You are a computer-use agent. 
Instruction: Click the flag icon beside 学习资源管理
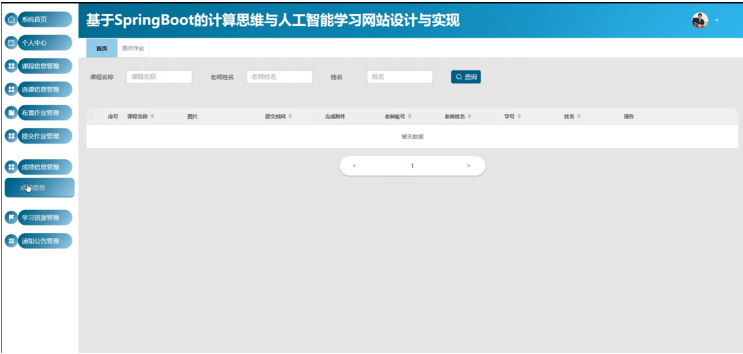pyautogui.click(x=11, y=218)
